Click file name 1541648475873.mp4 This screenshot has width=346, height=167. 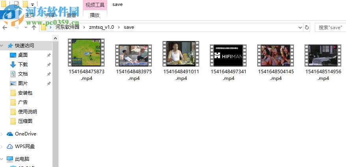86,75
